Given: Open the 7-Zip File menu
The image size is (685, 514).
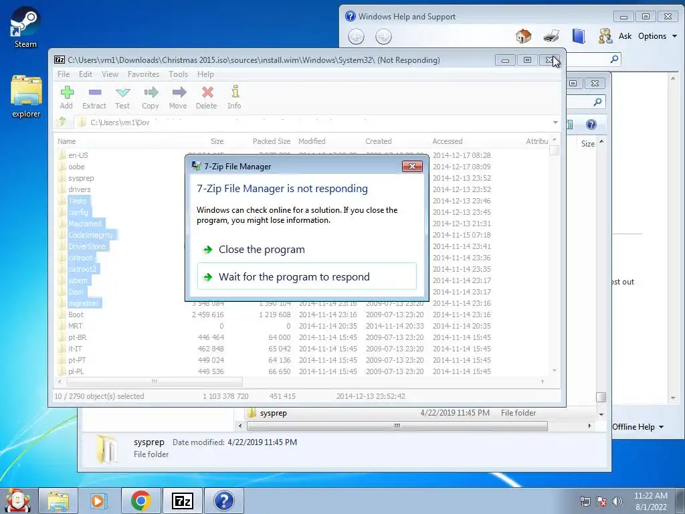Looking at the screenshot, I should (64, 74).
